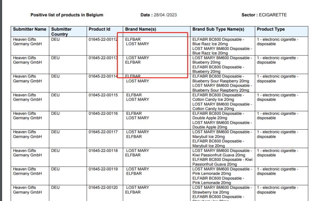313x201 pixels.
Task: Select product id 01645-22-00112
Action: 103,40
